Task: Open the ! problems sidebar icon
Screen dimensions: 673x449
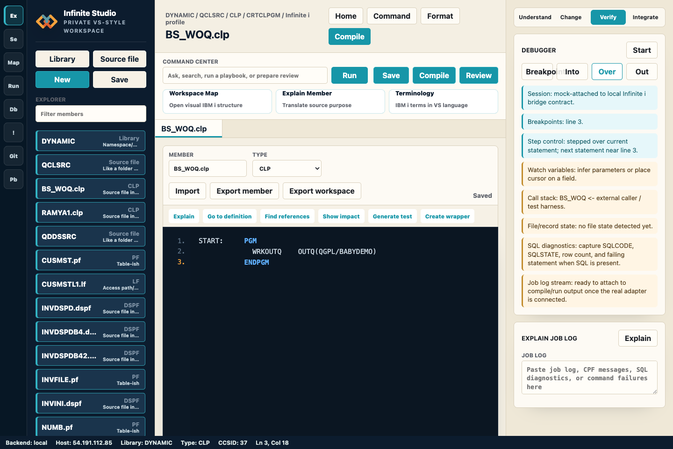Action: click(x=14, y=132)
